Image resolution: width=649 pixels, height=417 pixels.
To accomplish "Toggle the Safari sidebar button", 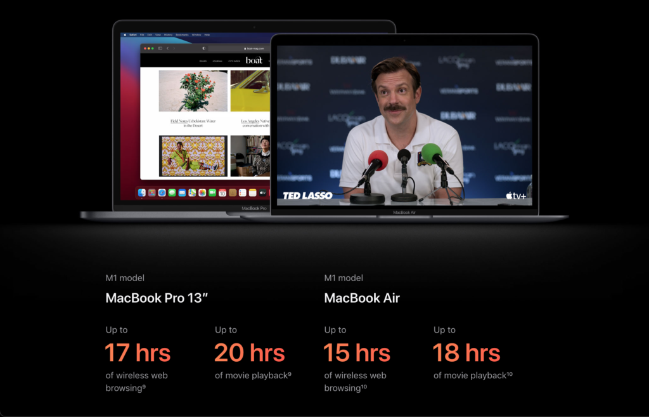I will 160,48.
